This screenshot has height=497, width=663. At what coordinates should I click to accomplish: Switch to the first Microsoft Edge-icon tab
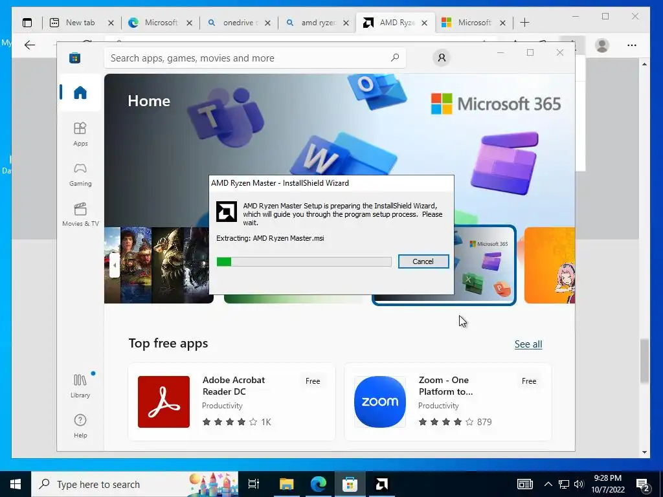[160, 23]
